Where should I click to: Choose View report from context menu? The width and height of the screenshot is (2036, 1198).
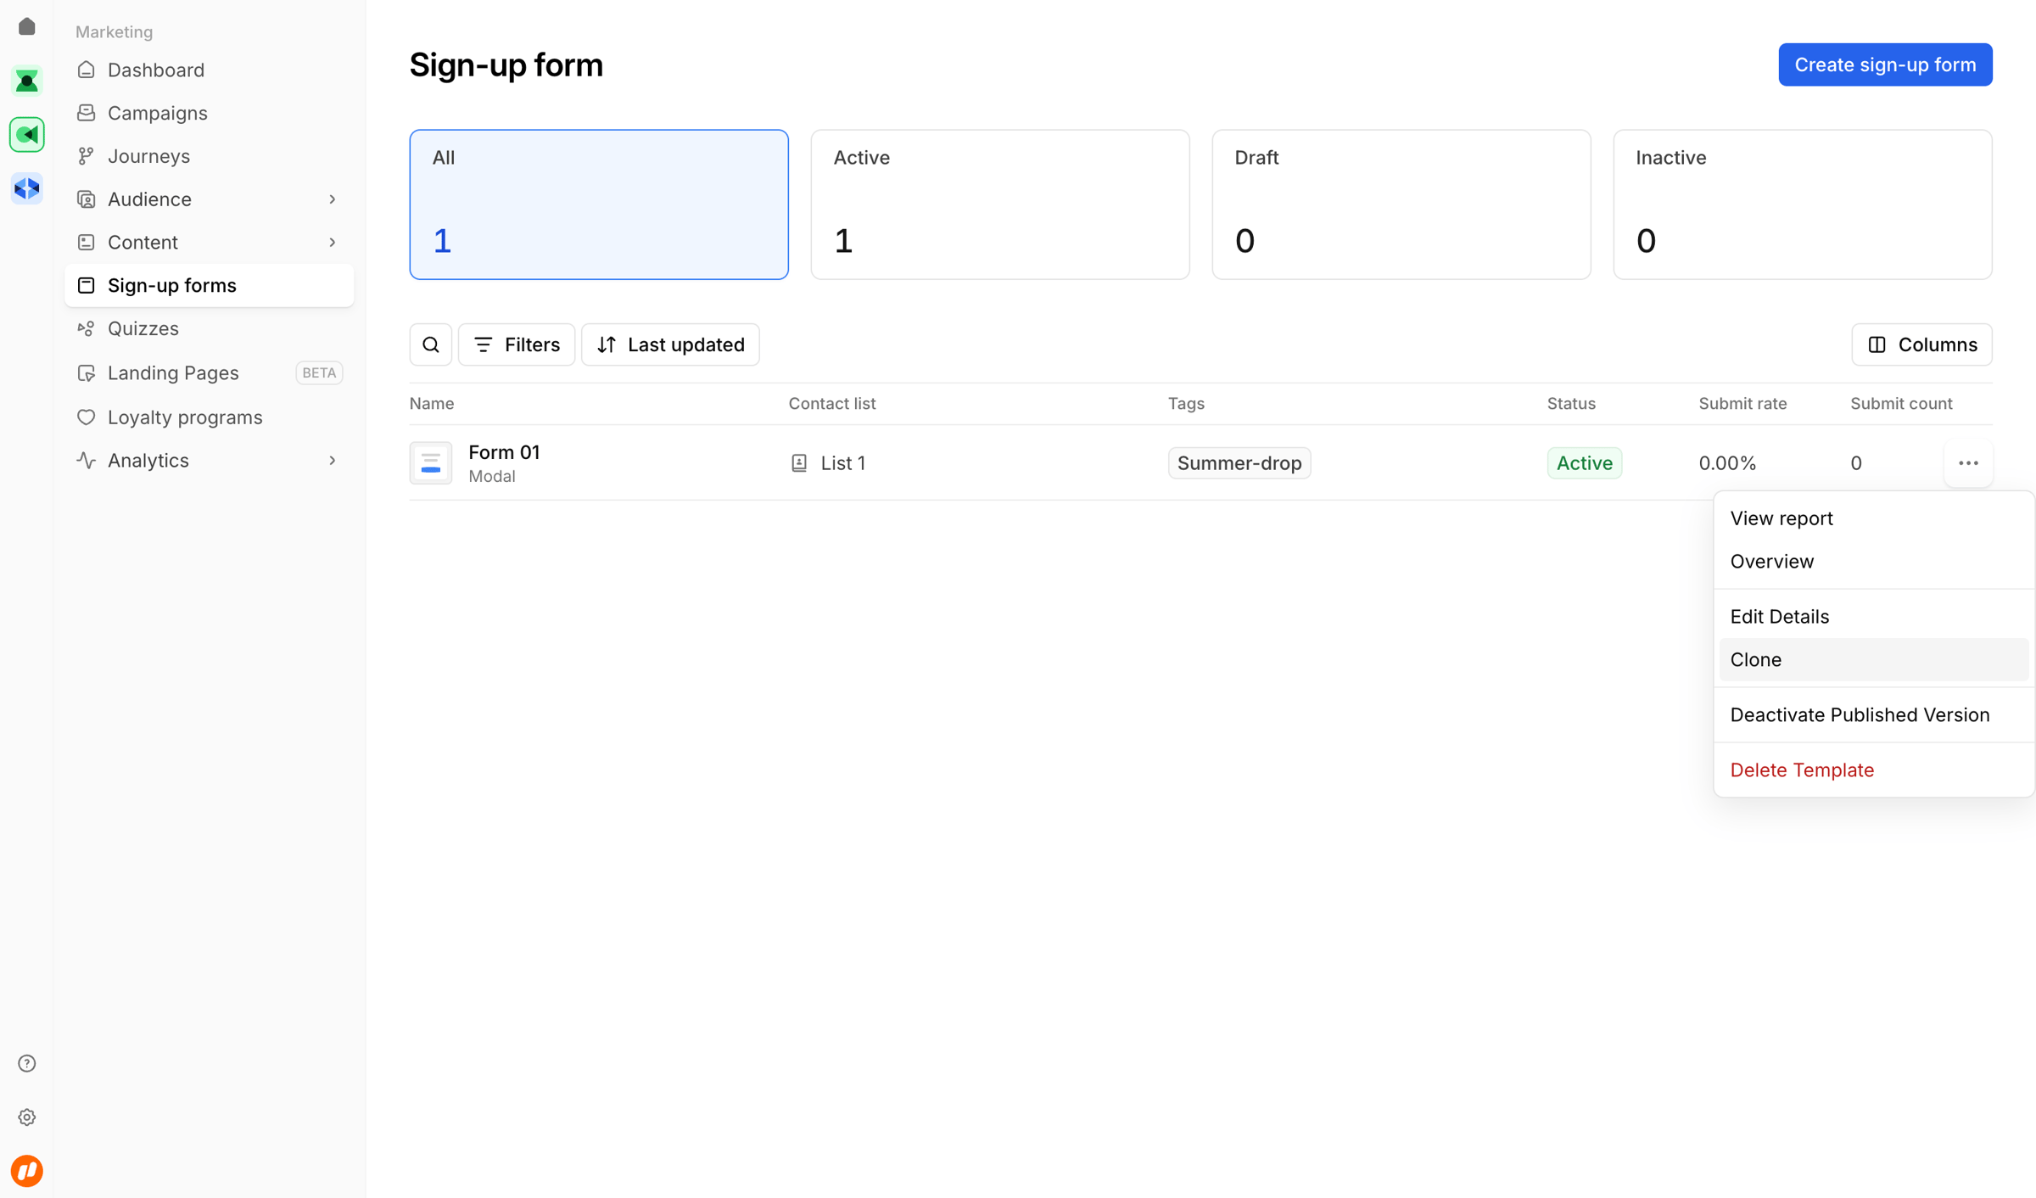1873,518
